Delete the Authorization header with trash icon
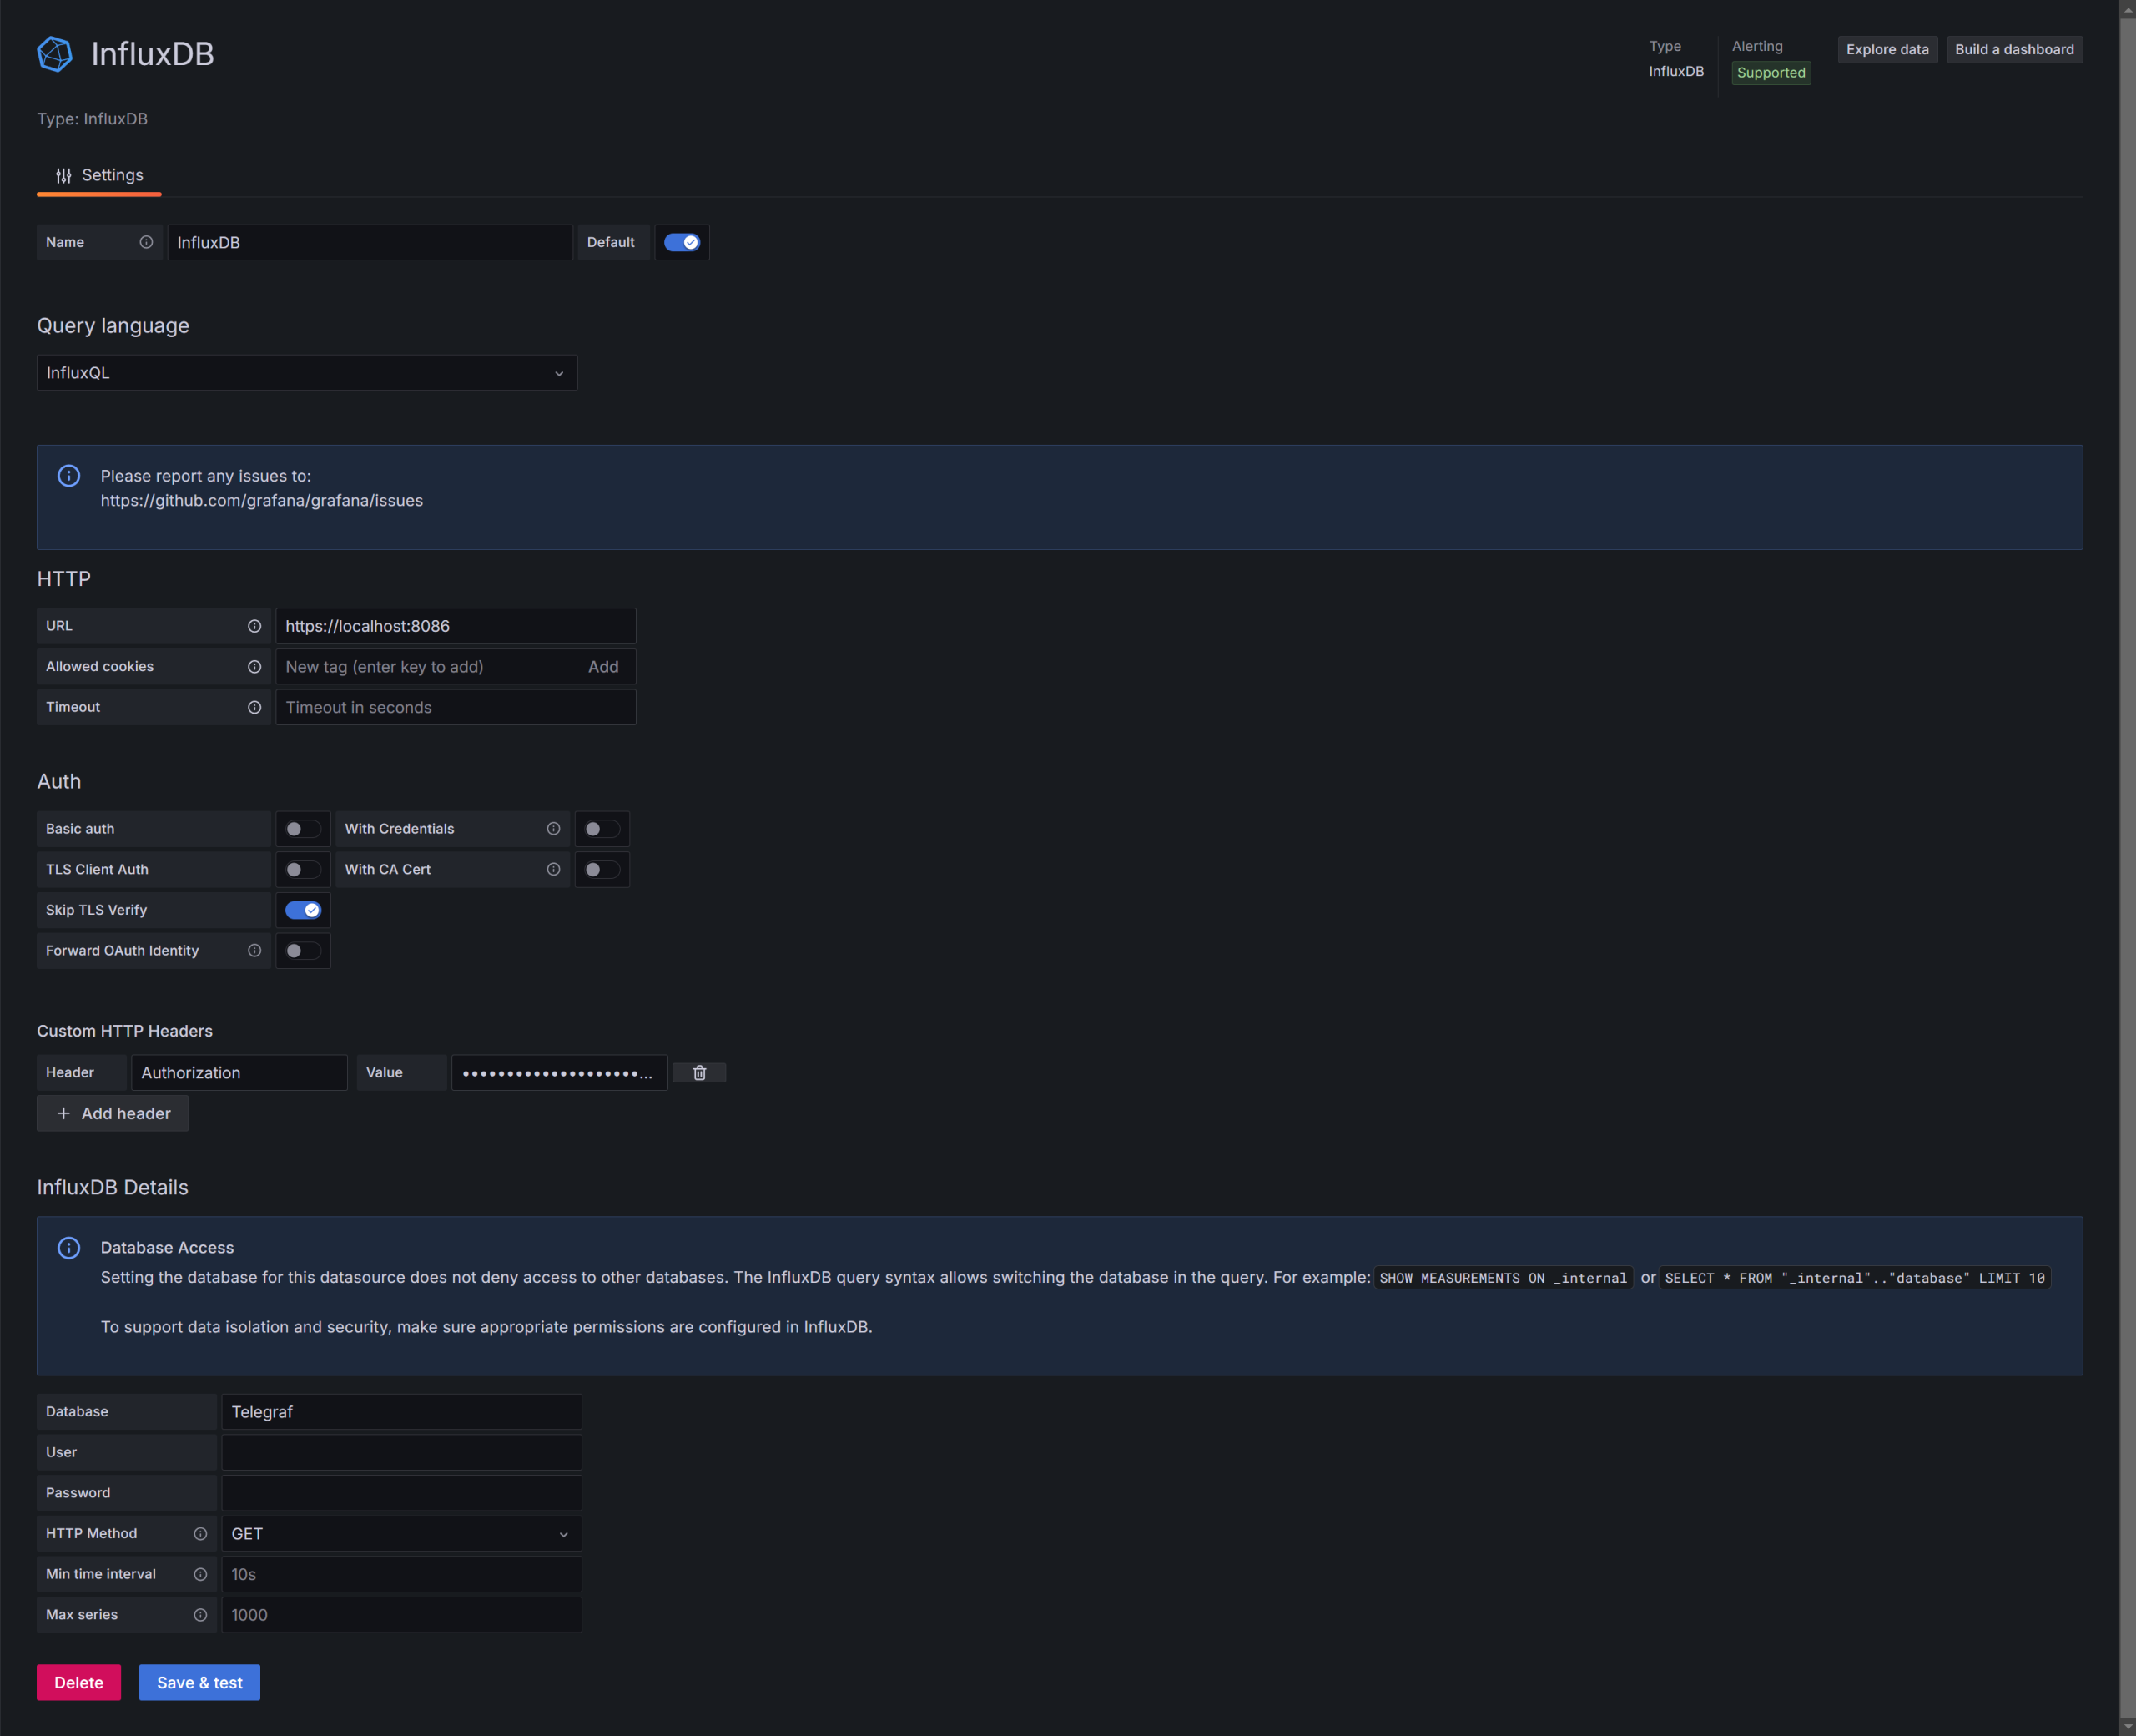Image resolution: width=2136 pixels, height=1736 pixels. (700, 1073)
